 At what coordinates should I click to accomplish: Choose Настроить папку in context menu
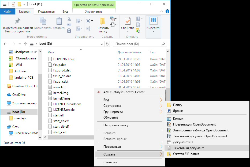point(130,125)
